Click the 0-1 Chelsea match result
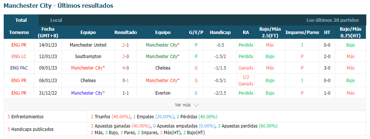This screenshot has height=139, width=370. coord(125,81)
